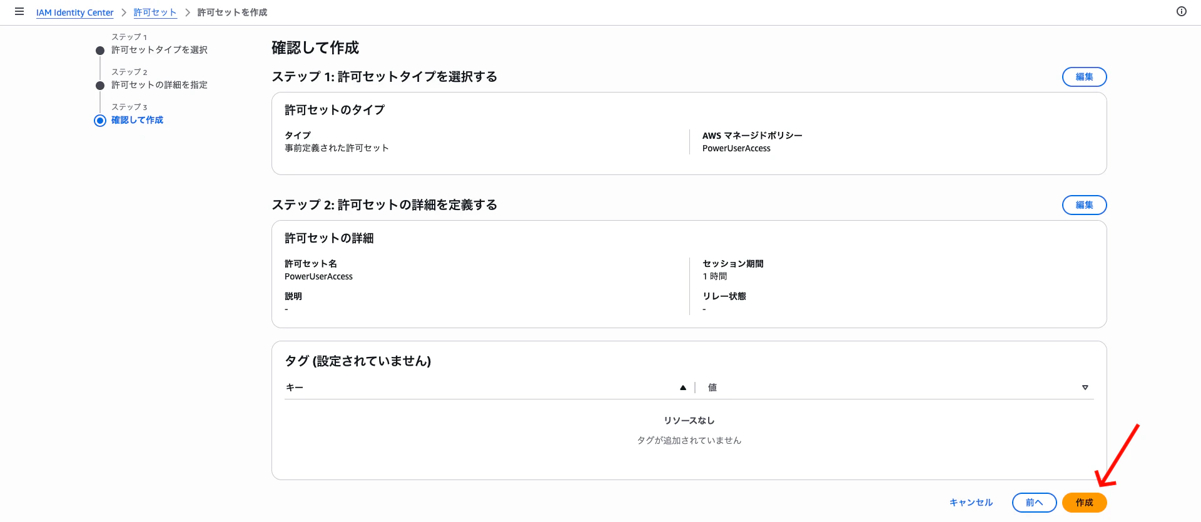Select the 確認して作成 step indicator circle
The height and width of the screenshot is (522, 1201).
pos(99,120)
